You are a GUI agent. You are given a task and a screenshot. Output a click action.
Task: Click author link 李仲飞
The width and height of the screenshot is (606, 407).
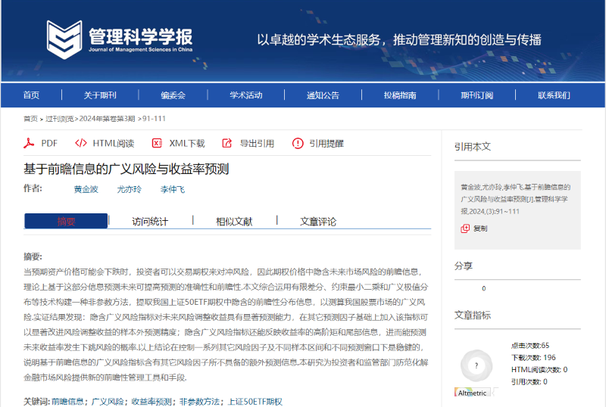(172, 189)
